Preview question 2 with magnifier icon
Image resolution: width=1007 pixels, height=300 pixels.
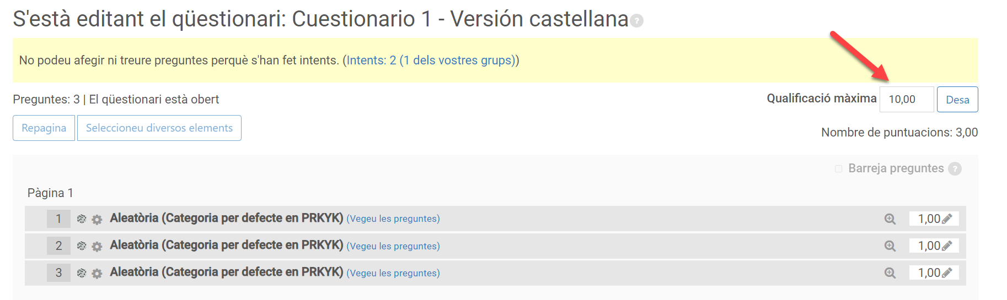point(890,246)
